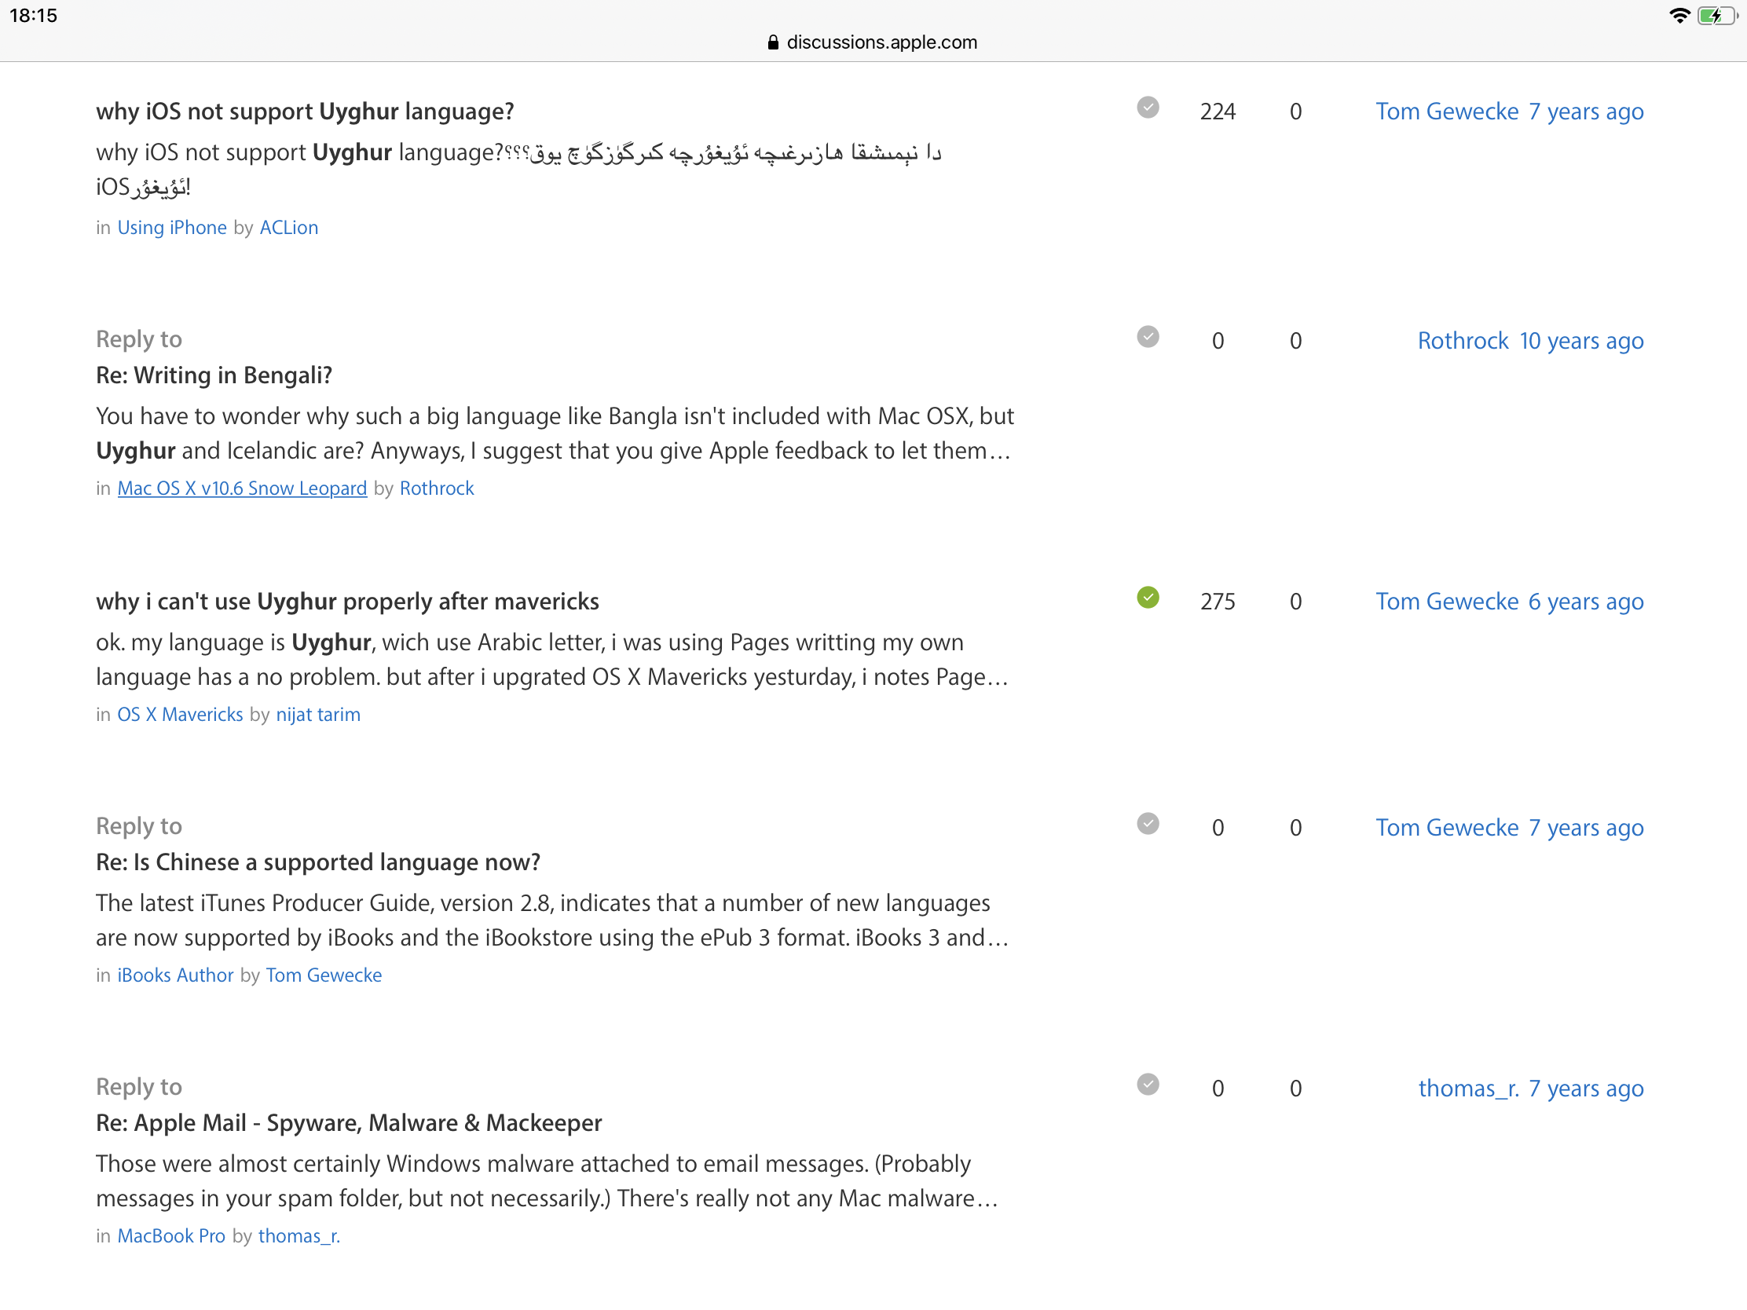Open 'Re: Apple Mail - Spyware, Malware & Mackeeper'
Image resolution: width=1747 pixels, height=1310 pixels.
tap(348, 1123)
